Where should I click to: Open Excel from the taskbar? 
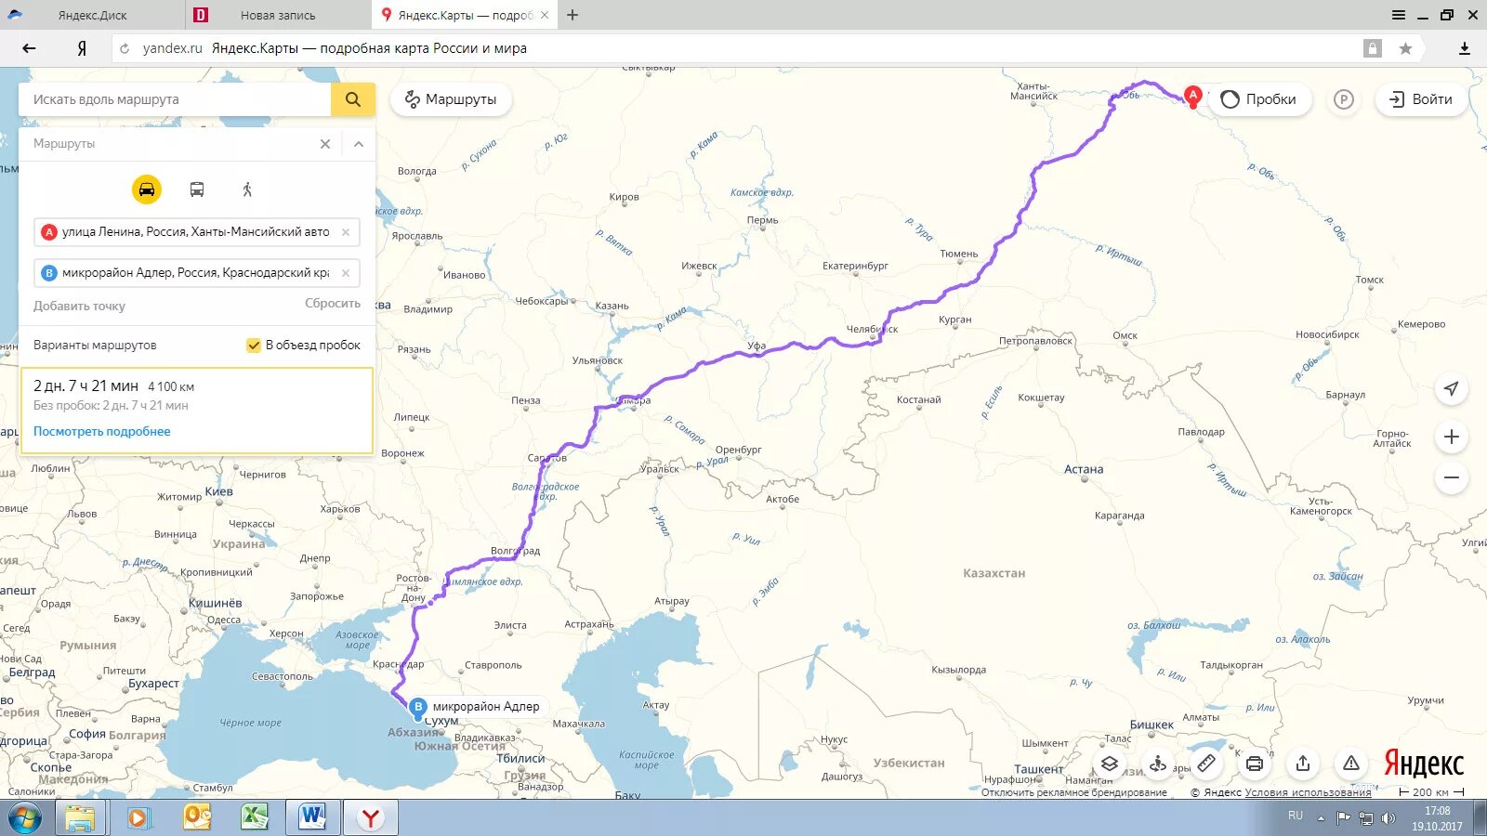(255, 818)
